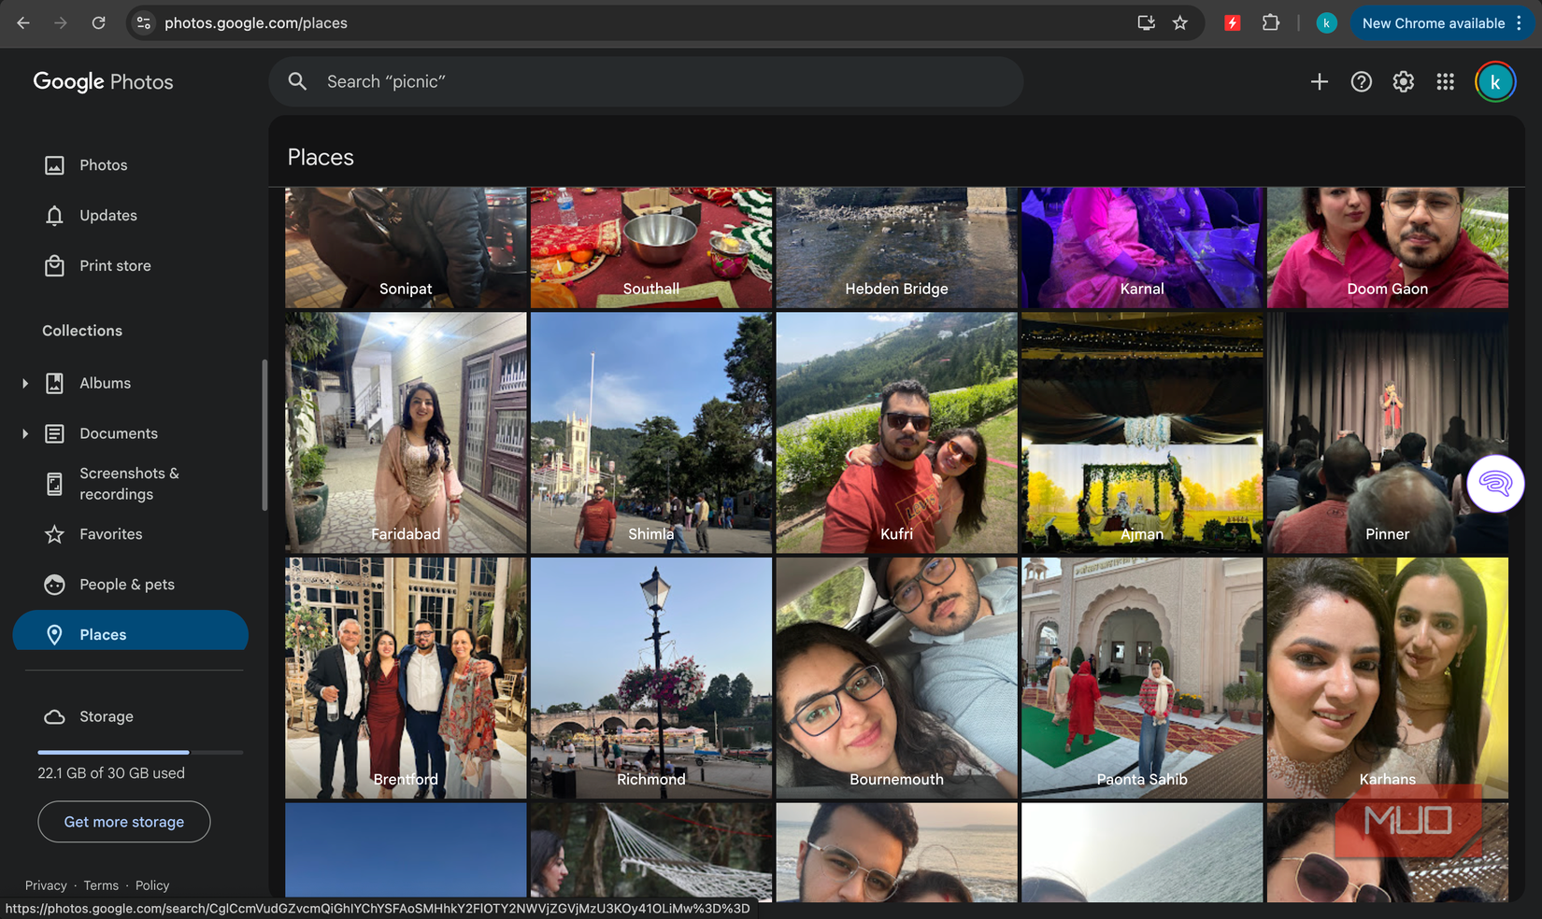Click Get more storage button
The image size is (1542, 919).
pos(124,822)
